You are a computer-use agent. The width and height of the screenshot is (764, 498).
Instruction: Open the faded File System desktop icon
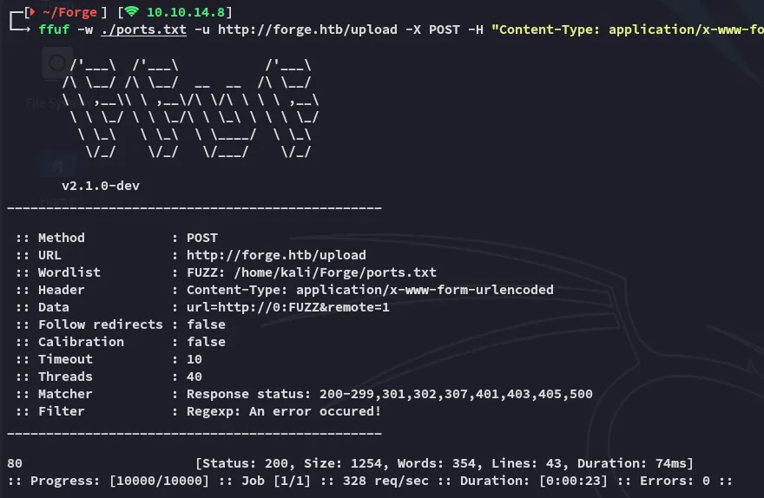click(x=56, y=64)
